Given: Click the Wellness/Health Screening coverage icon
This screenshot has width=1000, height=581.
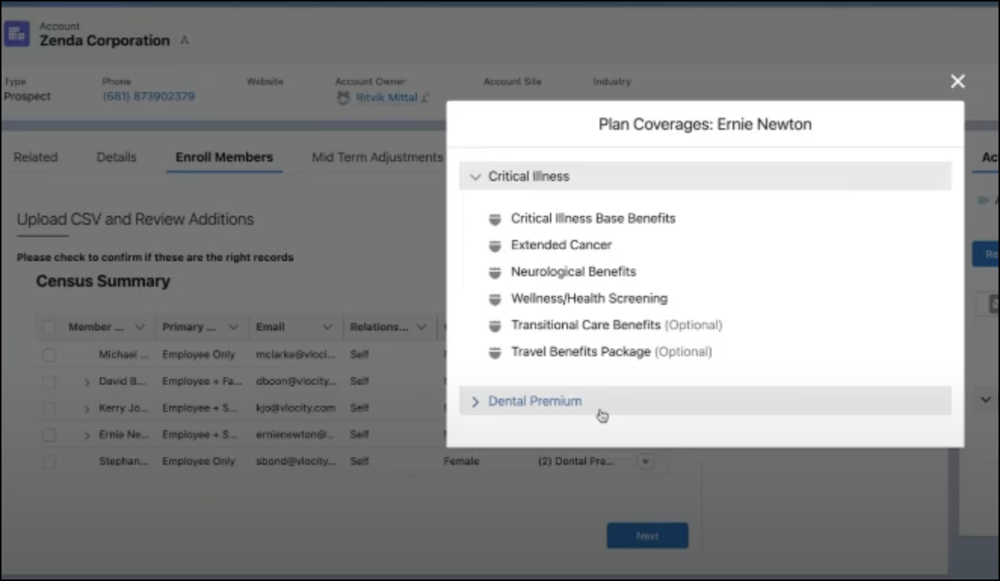Looking at the screenshot, I should point(495,299).
